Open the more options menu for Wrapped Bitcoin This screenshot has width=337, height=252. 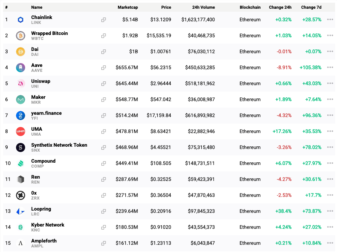tap(330, 35)
